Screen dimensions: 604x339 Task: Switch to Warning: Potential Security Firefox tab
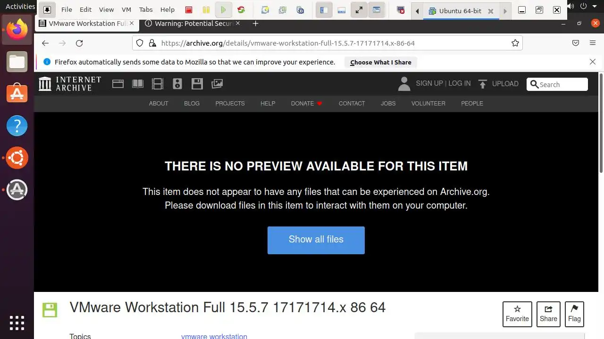[x=193, y=23]
